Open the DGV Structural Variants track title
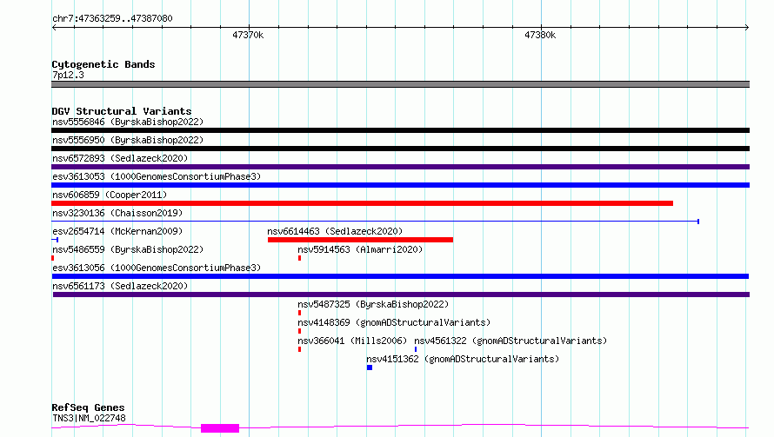 (x=122, y=111)
